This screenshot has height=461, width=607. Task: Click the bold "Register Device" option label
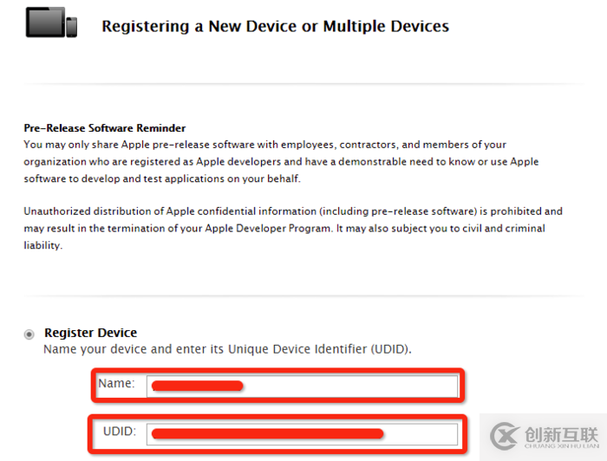90,333
